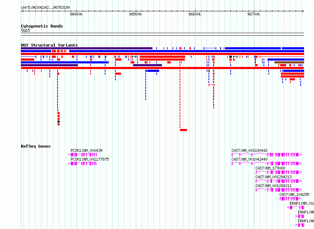Click the 96700k ruler tick label
314x229 pixels.
(x=254, y=14)
